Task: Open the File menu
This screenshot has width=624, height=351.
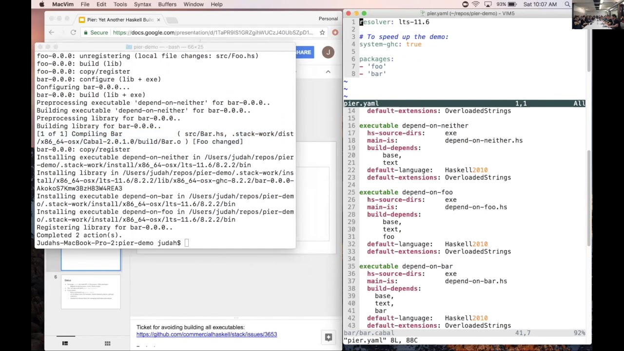Action: 85,4
